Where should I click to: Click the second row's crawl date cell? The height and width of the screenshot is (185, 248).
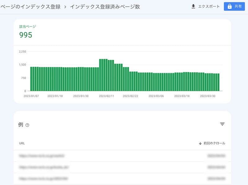pyautogui.click(x=216, y=167)
